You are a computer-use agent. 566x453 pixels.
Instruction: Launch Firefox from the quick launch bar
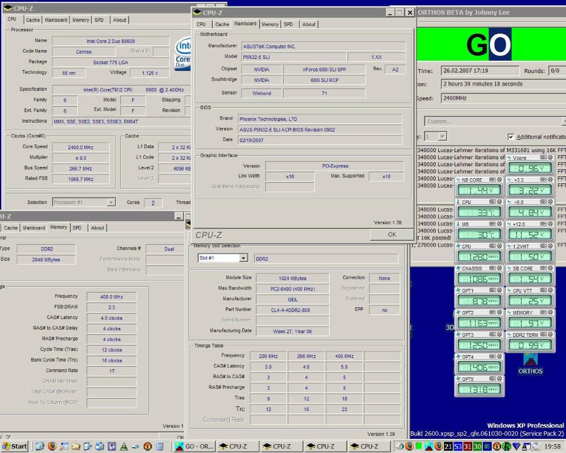(x=52, y=446)
